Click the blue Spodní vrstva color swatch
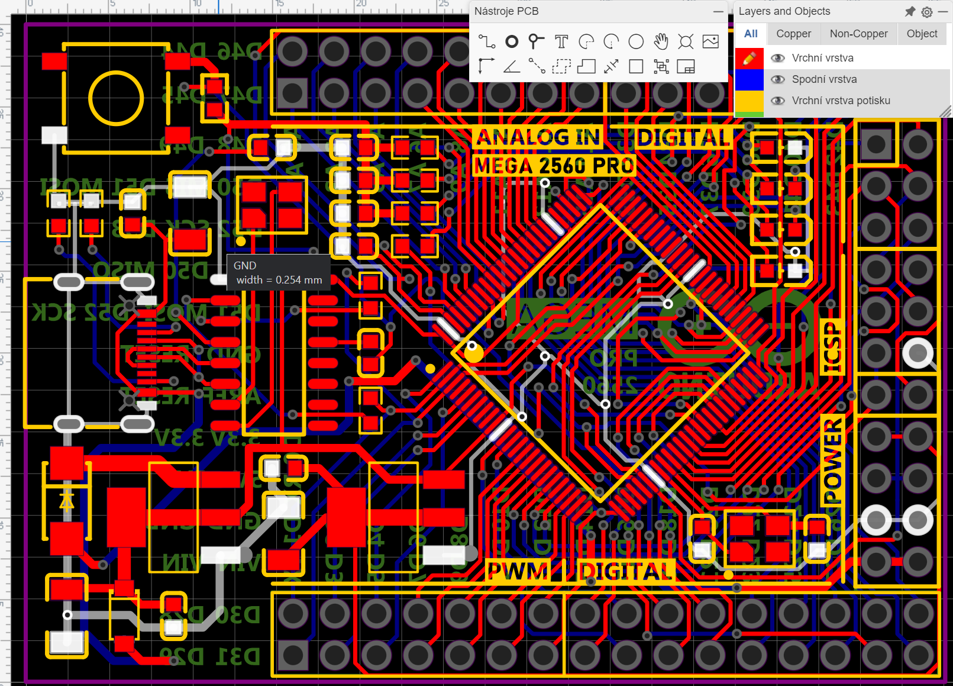Screen dimensions: 953x686 pyautogui.click(x=749, y=79)
